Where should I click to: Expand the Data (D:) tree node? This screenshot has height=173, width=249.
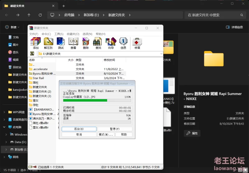tap(6, 142)
